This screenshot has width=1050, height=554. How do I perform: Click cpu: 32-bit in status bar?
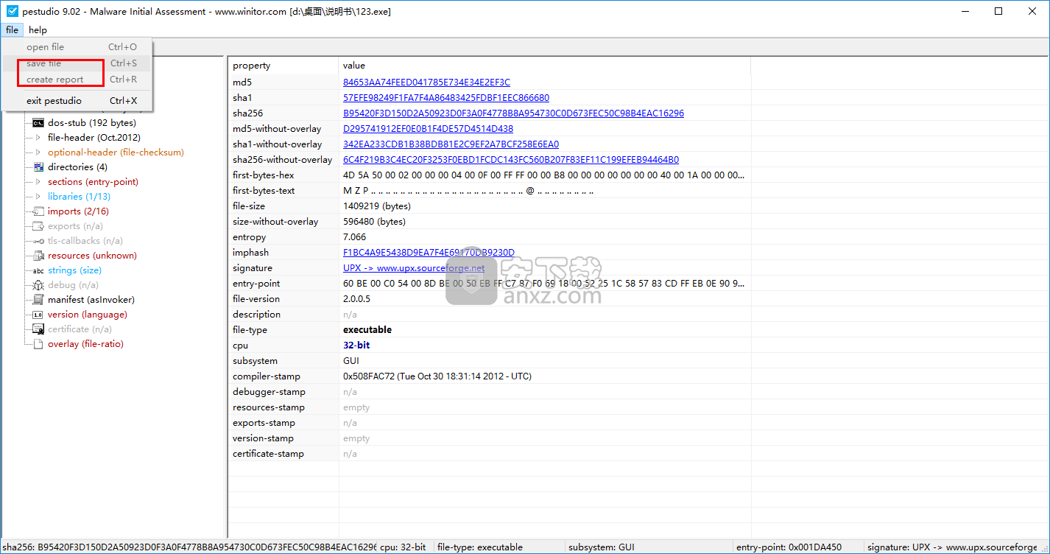404,547
